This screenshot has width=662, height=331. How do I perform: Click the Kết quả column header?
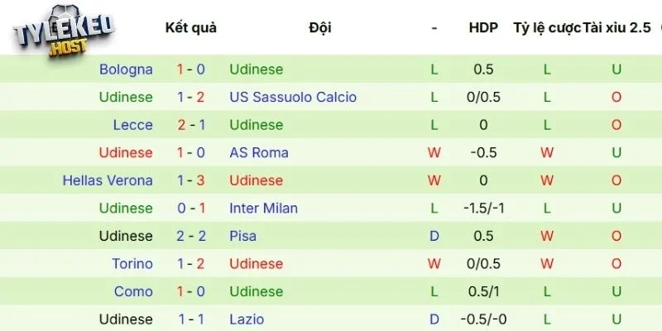click(x=191, y=27)
